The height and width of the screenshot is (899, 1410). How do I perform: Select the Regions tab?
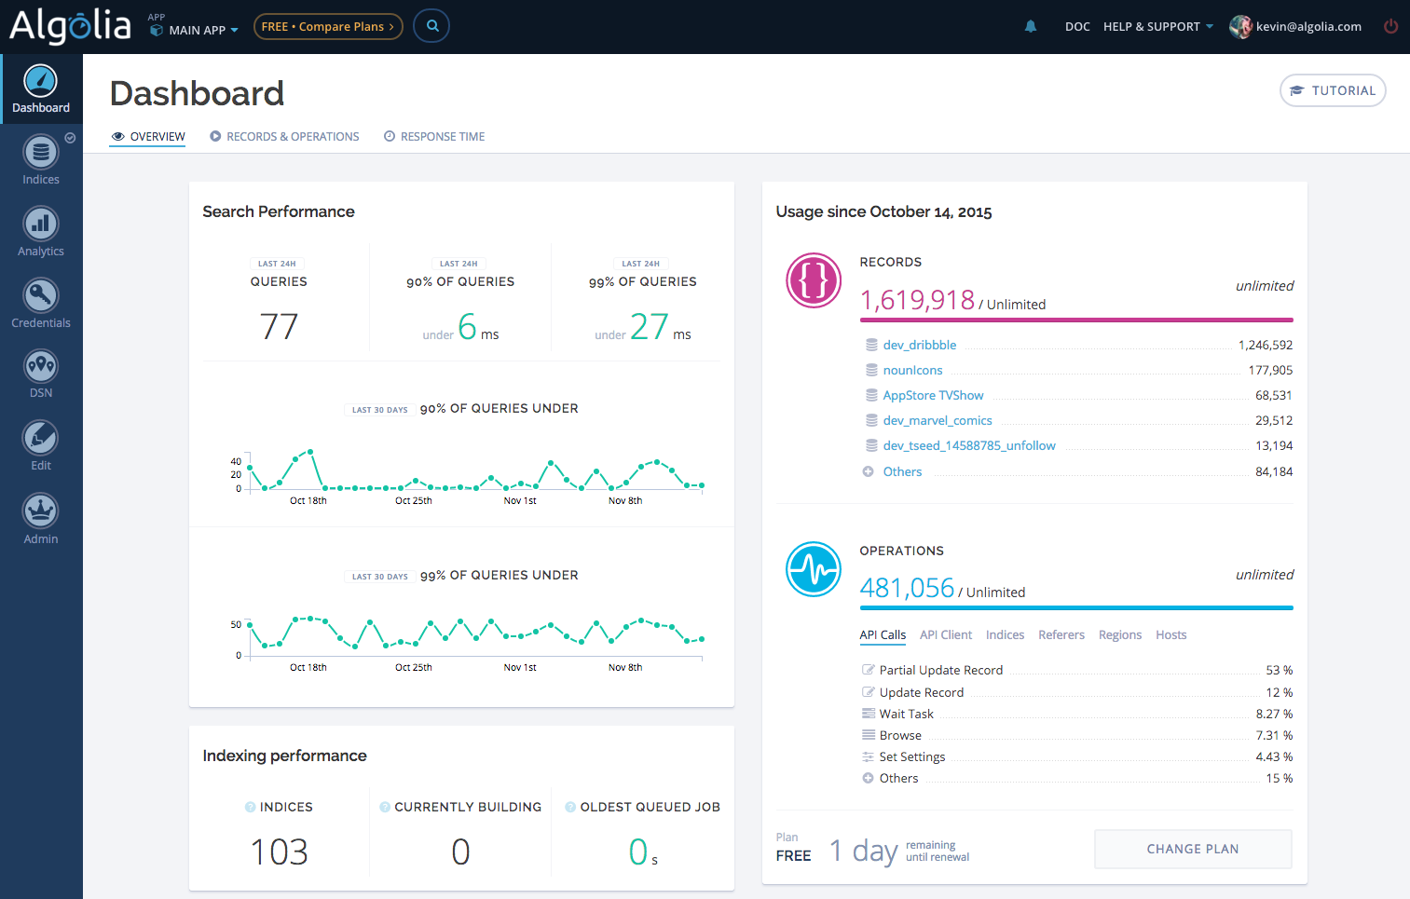[x=1120, y=635]
